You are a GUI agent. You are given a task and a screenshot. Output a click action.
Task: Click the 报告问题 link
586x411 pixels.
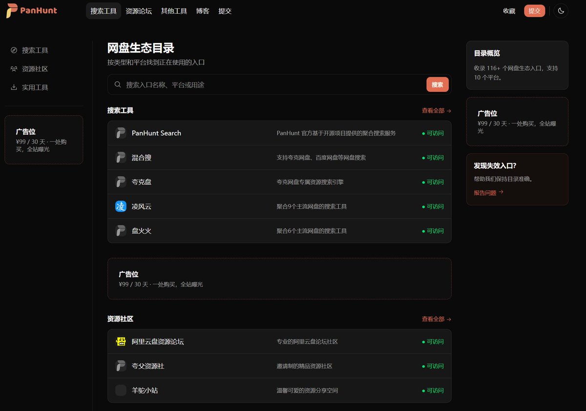click(x=488, y=193)
